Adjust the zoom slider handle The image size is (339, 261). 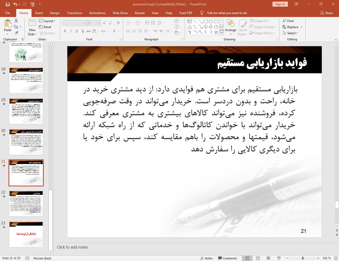click(303, 258)
